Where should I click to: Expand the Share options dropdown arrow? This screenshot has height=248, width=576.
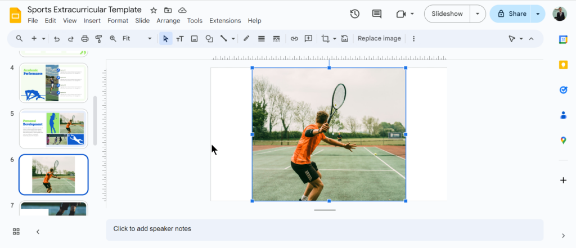pyautogui.click(x=538, y=14)
